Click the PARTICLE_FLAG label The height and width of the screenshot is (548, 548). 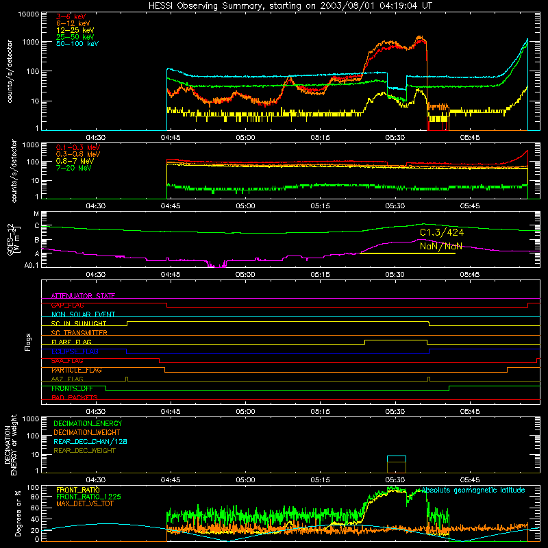point(77,370)
